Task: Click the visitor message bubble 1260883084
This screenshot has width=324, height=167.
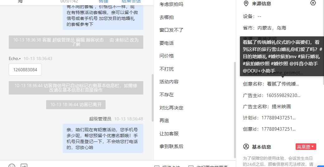Action: coord(25,70)
